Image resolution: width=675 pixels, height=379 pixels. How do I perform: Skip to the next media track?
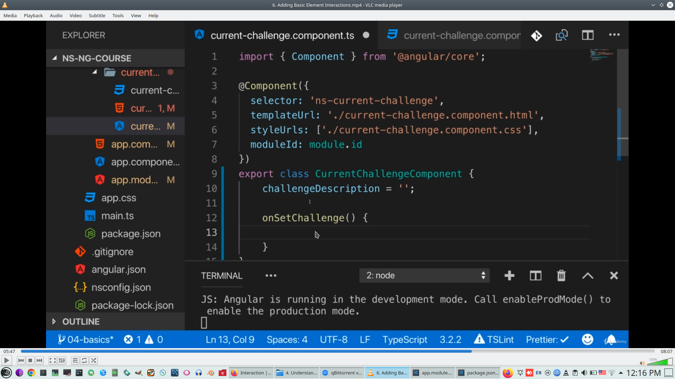pos(39,360)
